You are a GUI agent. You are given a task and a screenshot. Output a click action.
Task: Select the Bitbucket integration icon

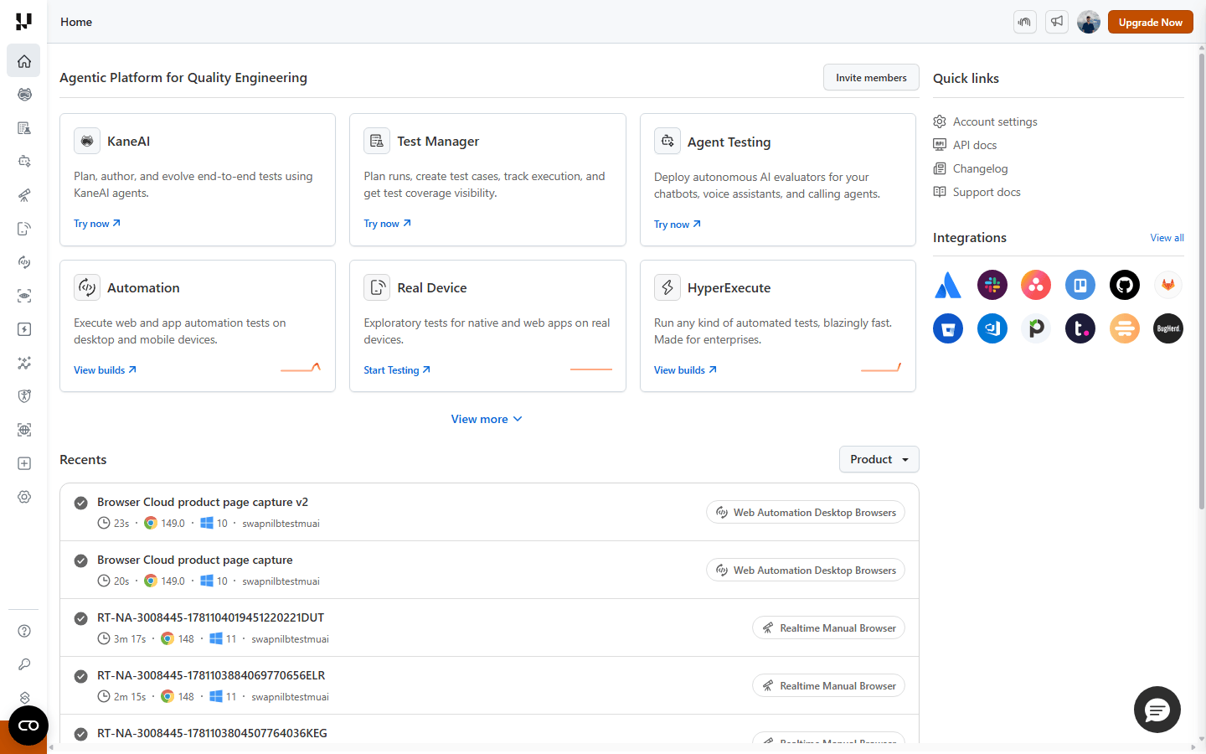[x=948, y=328]
